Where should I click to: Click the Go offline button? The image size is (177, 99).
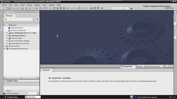point(83,8)
